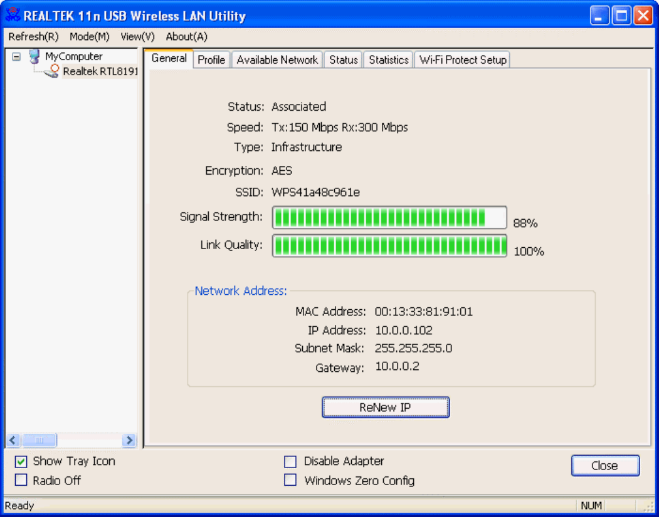The width and height of the screenshot is (659, 517).
Task: Click the ReNew IP button
Action: tap(386, 407)
